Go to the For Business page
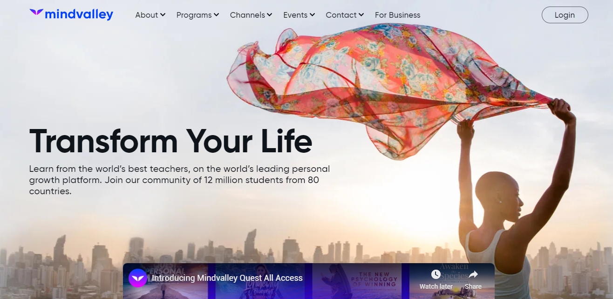 point(397,15)
